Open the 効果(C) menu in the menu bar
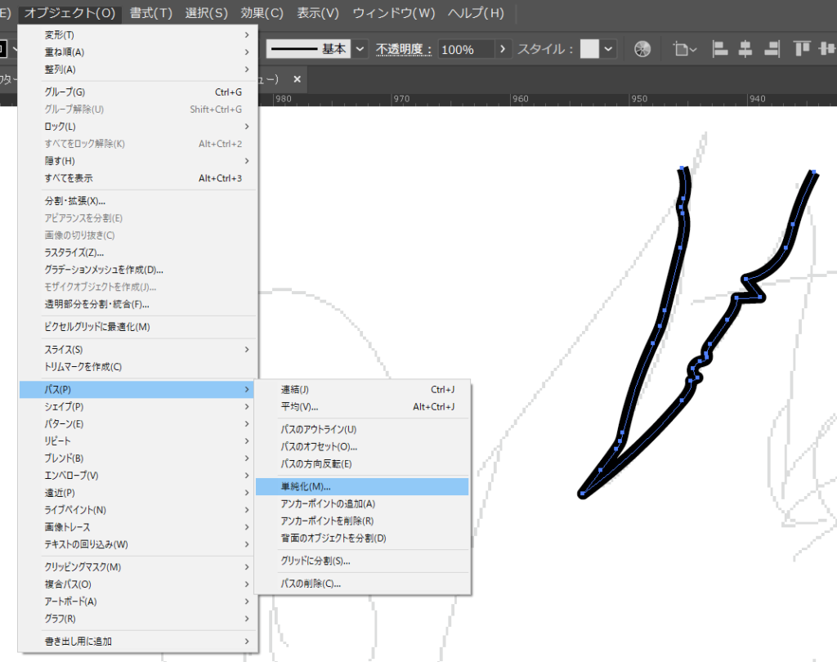This screenshot has height=662, width=837. coord(262,13)
